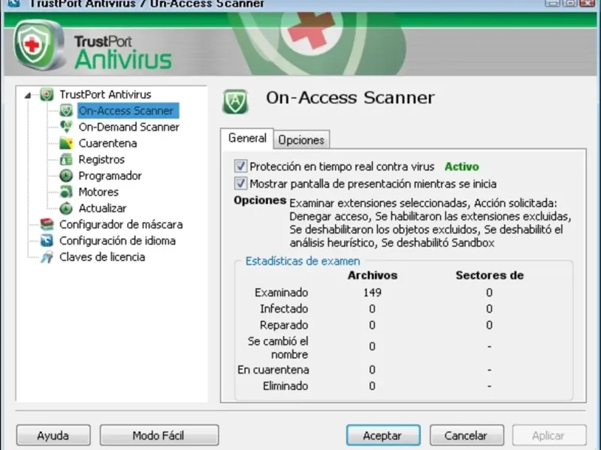
Task: Click the On-Demand Scanner tree icon
Action: (x=66, y=127)
